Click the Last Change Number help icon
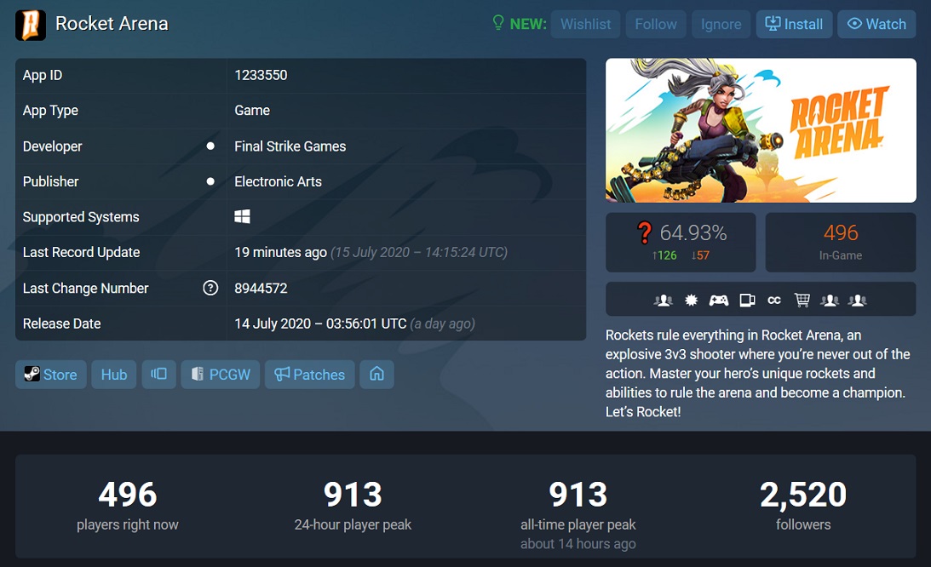931x567 pixels. [210, 288]
